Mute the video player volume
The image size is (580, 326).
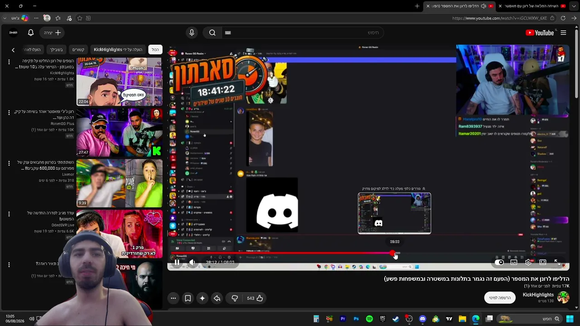(192, 262)
